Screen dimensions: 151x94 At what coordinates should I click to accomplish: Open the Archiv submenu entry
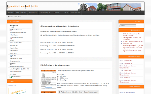pos(12,28)
